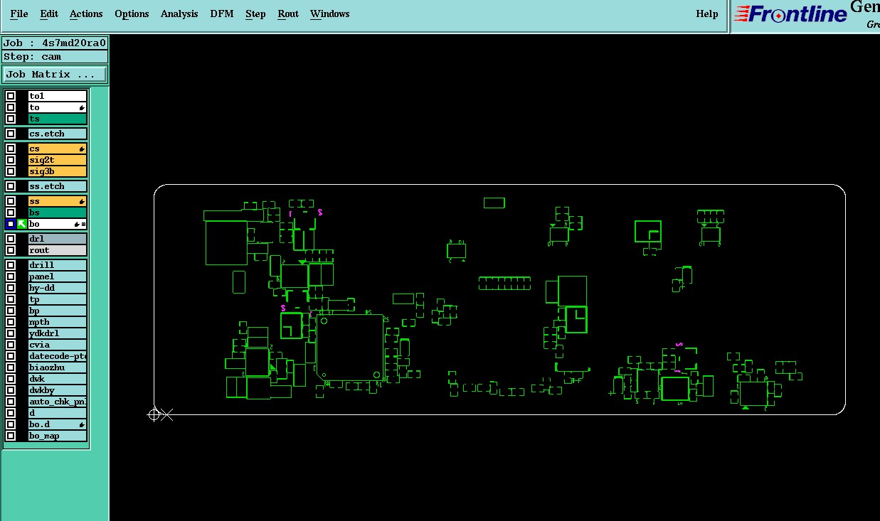Select the dwkby layer name
880x521 pixels.
(x=58, y=390)
